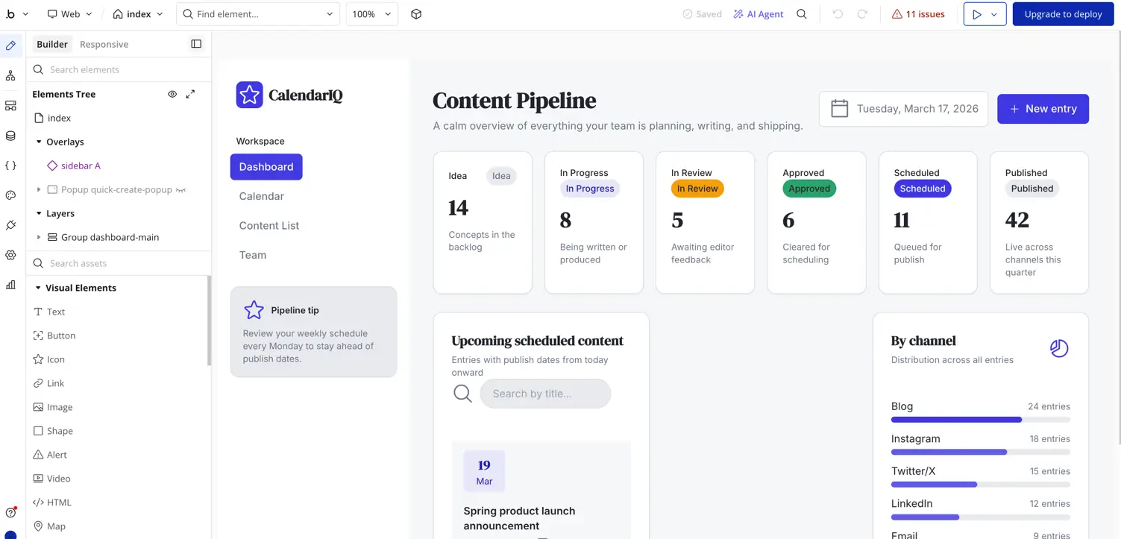Click the redo arrow
1121x539 pixels.
coord(862,14)
